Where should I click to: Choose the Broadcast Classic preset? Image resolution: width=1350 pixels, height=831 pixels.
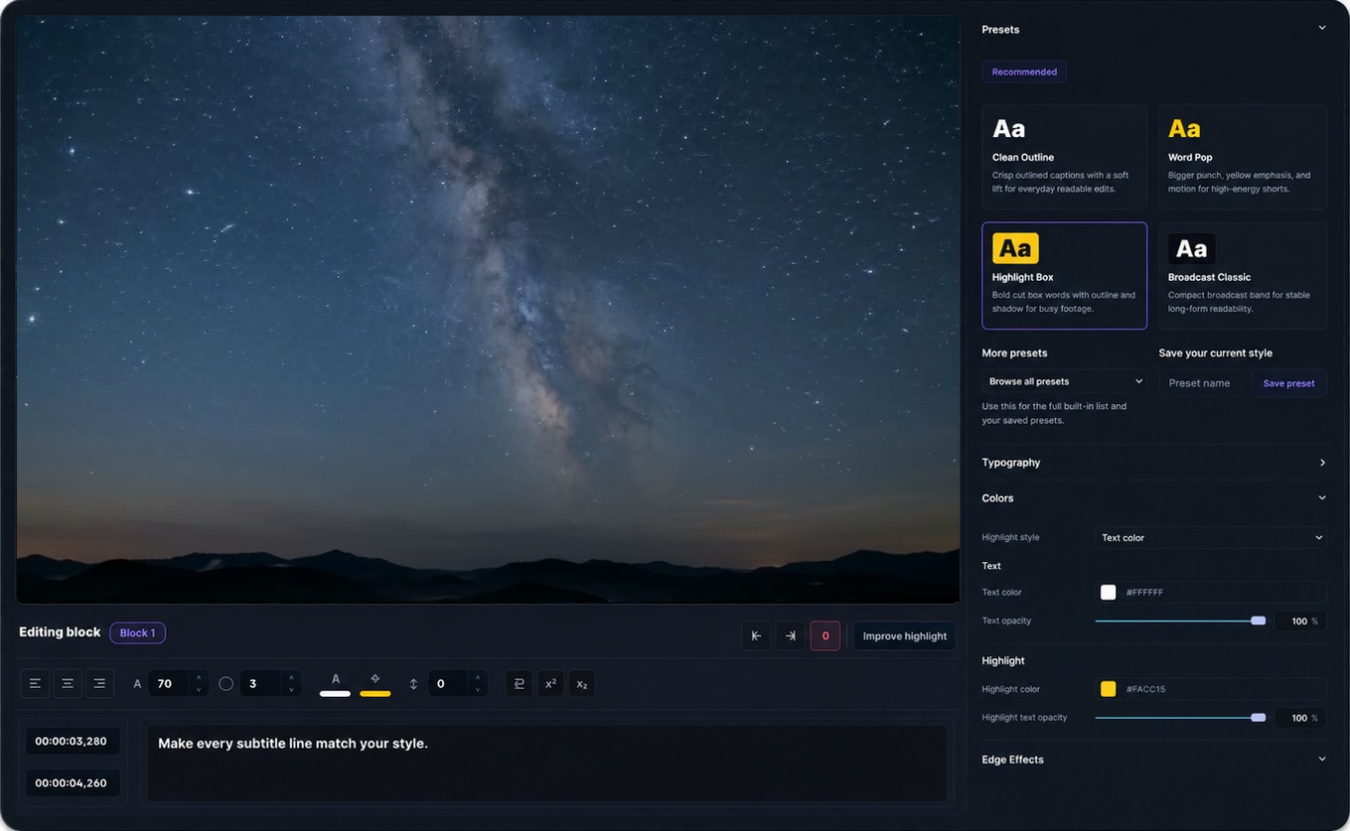coord(1242,275)
